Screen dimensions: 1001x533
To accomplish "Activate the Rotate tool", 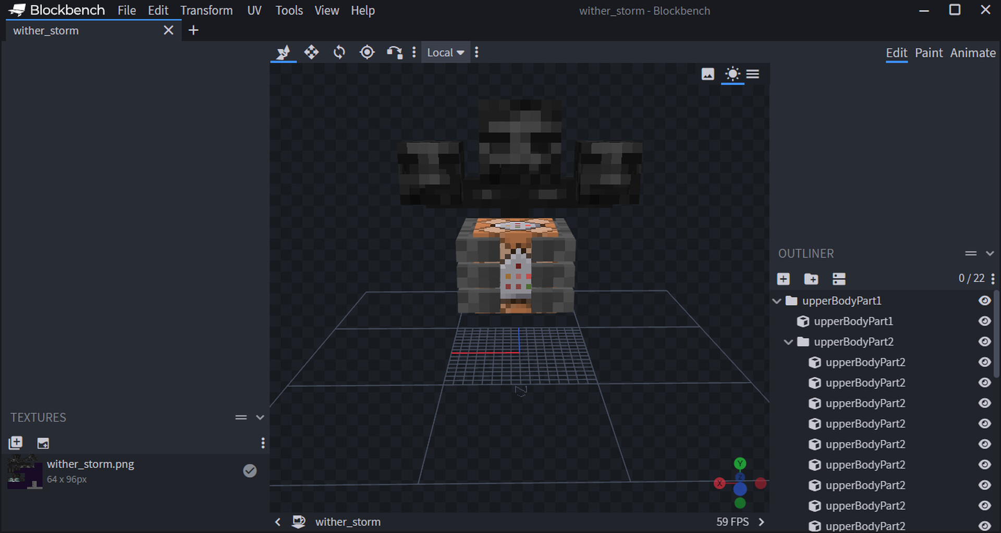I will [x=339, y=52].
